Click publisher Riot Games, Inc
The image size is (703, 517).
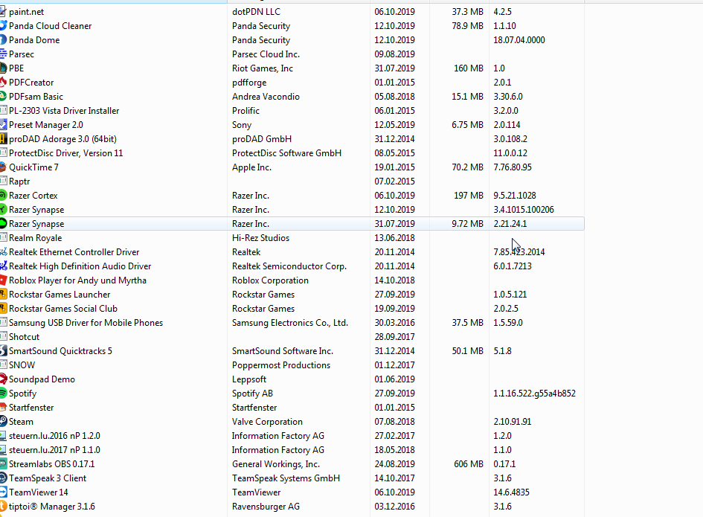pyautogui.click(x=263, y=68)
